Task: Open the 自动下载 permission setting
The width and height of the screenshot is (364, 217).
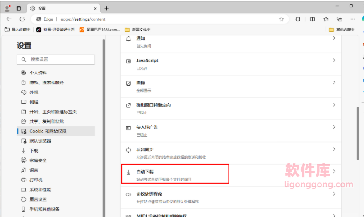Action: [231, 176]
